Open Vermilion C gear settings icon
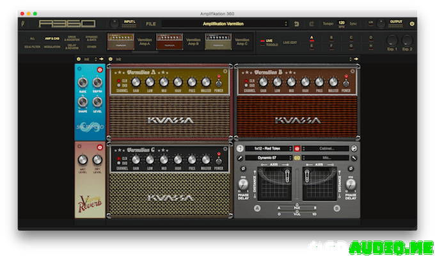Image resolution: width=435 pixels, height=256 pixels. 225,149
